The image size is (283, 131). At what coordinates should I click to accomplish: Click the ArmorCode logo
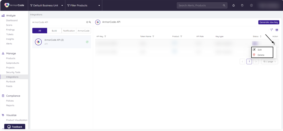14,5
